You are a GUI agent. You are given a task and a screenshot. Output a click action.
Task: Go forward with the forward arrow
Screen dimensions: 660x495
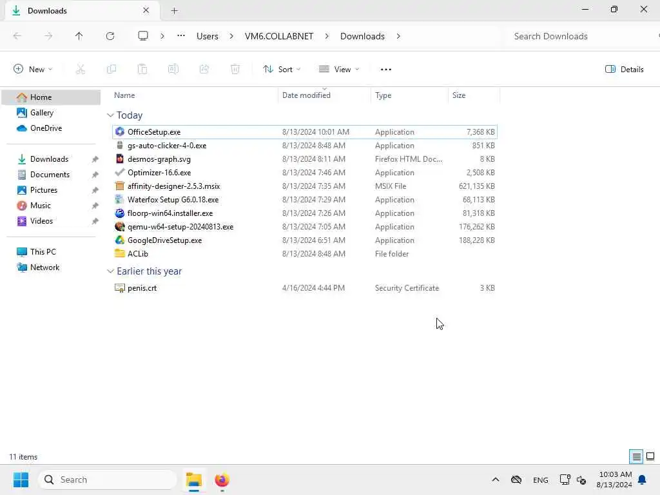click(x=48, y=36)
